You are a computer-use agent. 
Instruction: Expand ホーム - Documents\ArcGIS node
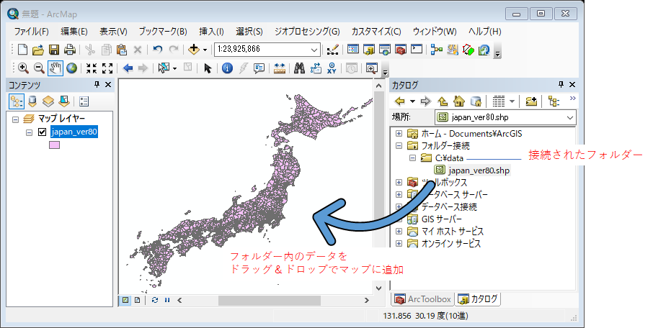click(399, 134)
